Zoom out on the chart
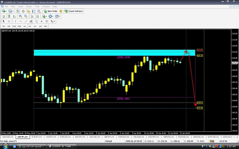 [x=26, y=16]
